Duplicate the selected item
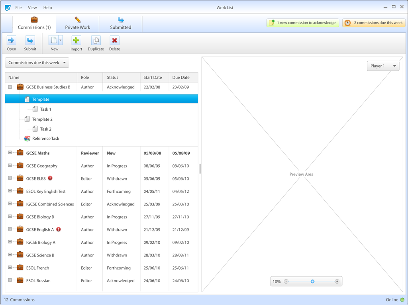Screen dimensions: 408x305 (96, 41)
